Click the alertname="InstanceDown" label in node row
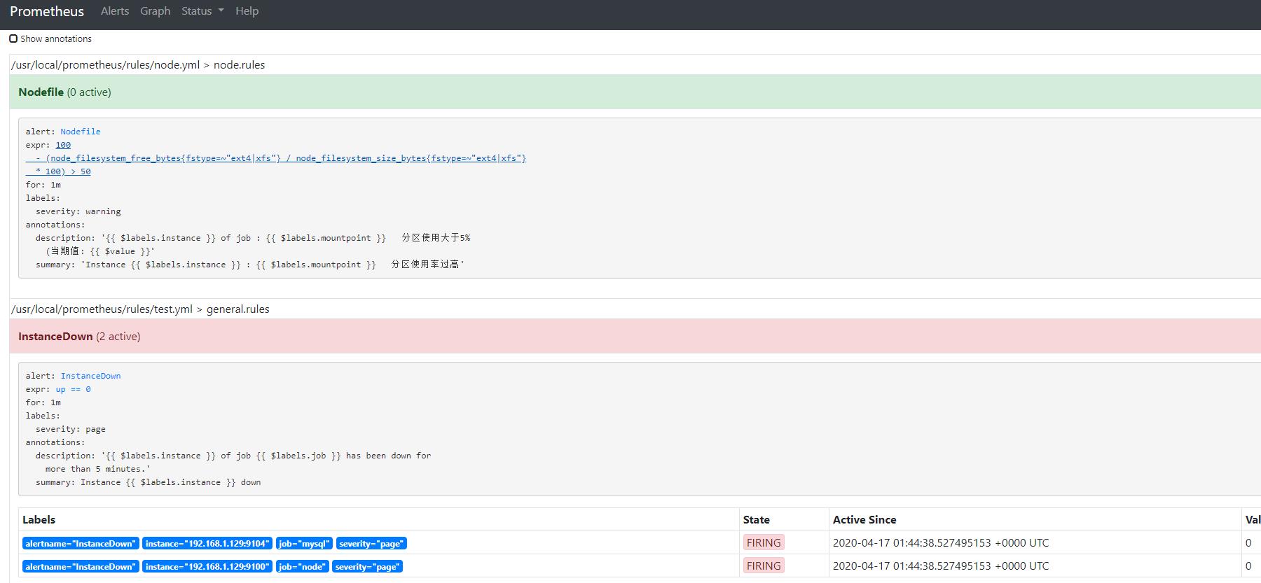 pos(81,566)
